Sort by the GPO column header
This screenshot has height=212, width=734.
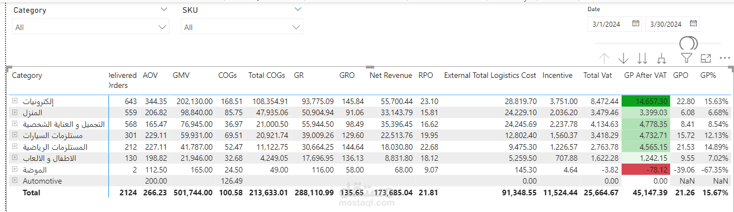[x=681, y=76]
